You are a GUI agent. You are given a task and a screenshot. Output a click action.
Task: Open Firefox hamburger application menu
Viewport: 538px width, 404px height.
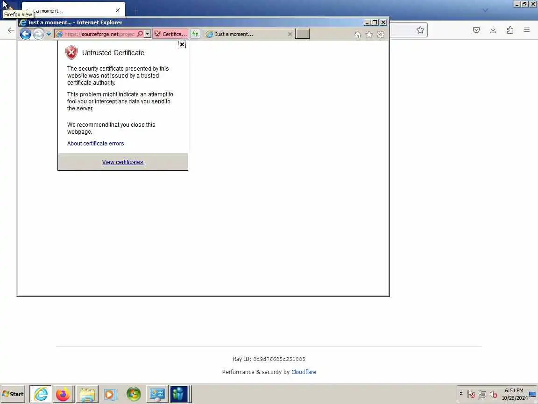coord(527,30)
